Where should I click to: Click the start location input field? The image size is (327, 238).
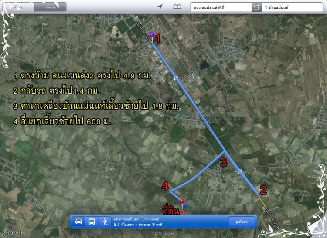pyautogui.click(x=221, y=7)
